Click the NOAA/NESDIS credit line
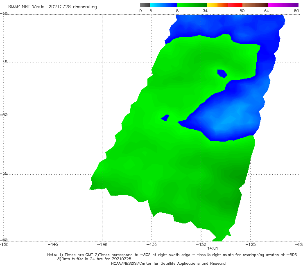 click(x=169, y=263)
